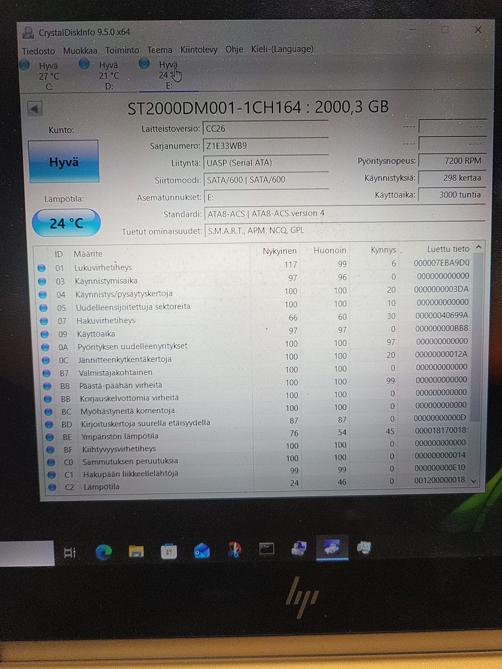Click the Määrite column header
The width and height of the screenshot is (502, 669).
coord(88,253)
